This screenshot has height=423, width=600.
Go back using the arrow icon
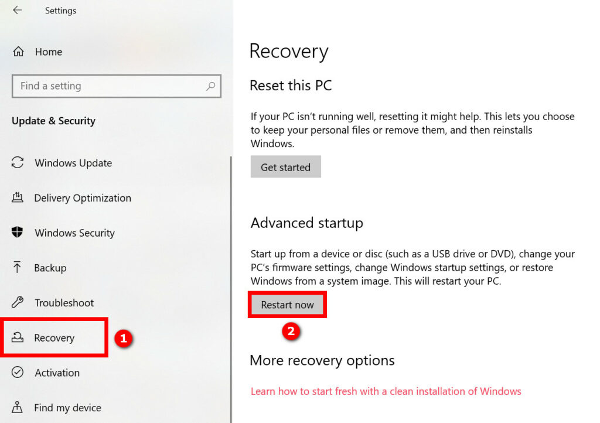coord(18,10)
